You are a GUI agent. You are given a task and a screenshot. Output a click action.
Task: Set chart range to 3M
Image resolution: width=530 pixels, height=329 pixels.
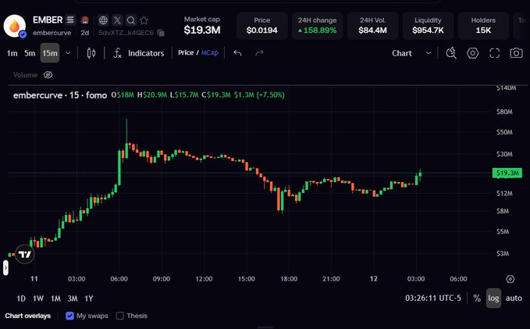[73, 299]
